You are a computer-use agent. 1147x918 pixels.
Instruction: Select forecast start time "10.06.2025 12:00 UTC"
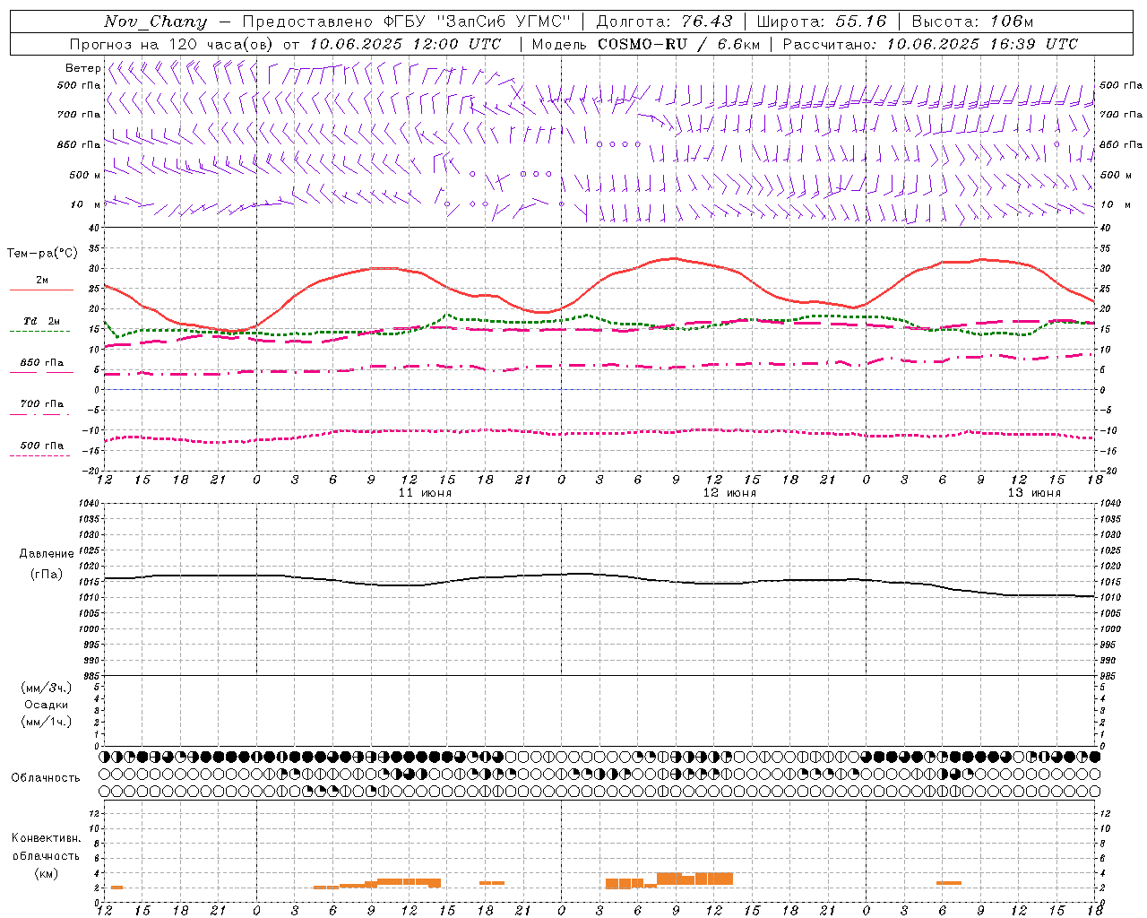tap(405, 44)
